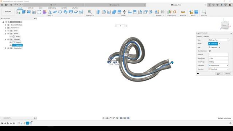Switch to the Mesh tab

[x=40, y=8]
